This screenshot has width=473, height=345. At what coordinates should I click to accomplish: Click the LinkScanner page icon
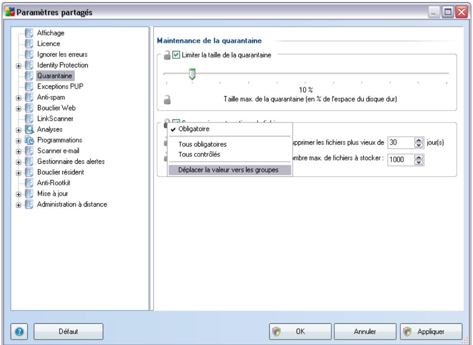[x=29, y=119]
